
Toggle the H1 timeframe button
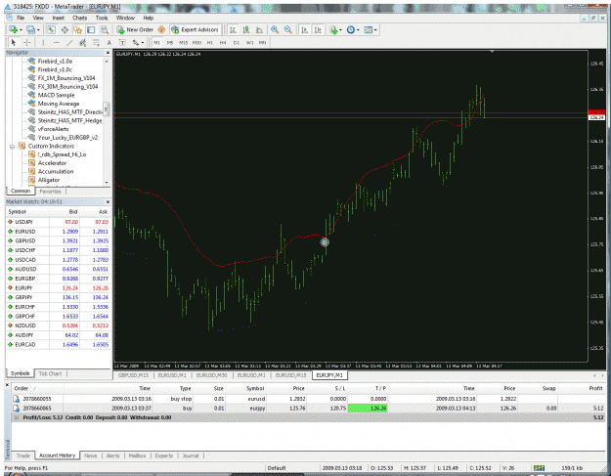click(x=209, y=42)
